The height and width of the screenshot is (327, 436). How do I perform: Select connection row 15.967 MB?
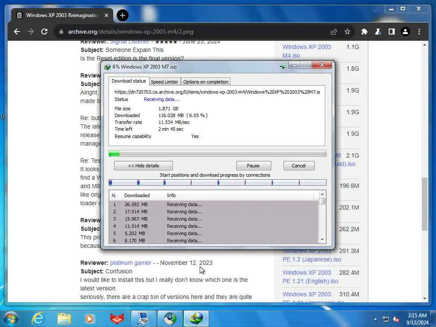(x=214, y=219)
